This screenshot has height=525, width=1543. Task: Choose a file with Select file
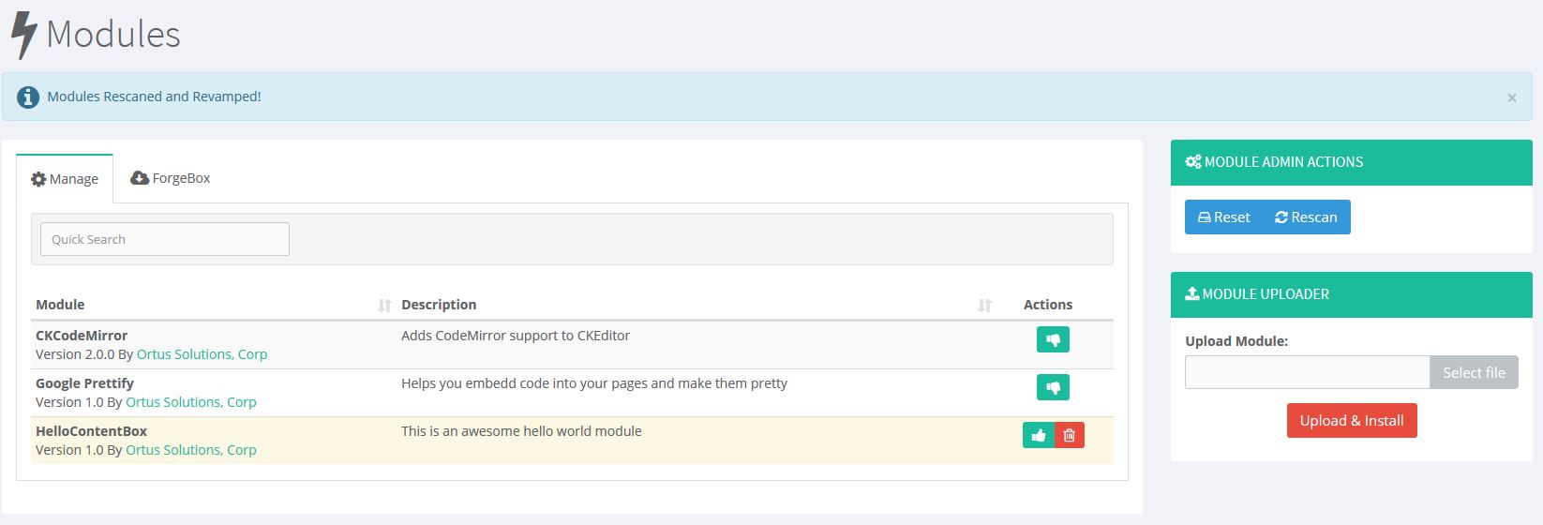[x=1473, y=372]
